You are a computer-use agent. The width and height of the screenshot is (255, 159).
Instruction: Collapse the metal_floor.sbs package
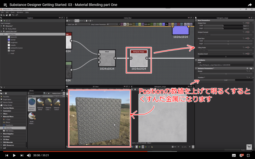pyautogui.click(x=1, y=32)
